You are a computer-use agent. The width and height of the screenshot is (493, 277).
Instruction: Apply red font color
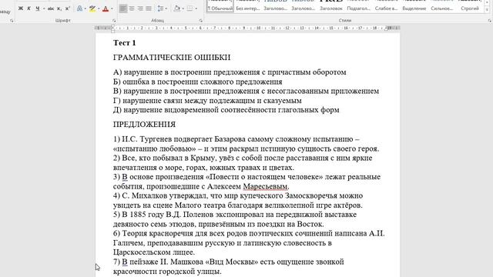[x=106, y=8]
